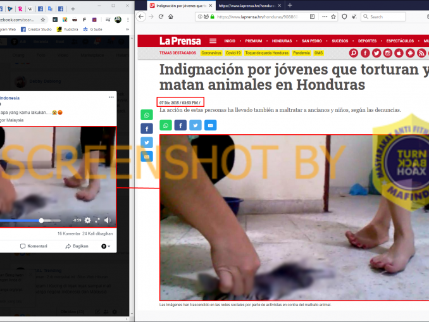Open Chrome three-dot menu

tap(128, 20)
